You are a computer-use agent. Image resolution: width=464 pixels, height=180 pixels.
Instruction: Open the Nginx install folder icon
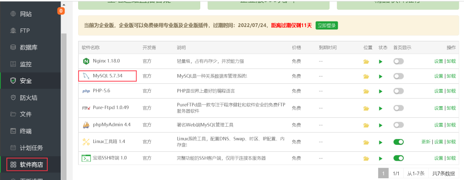pyautogui.click(x=366, y=61)
